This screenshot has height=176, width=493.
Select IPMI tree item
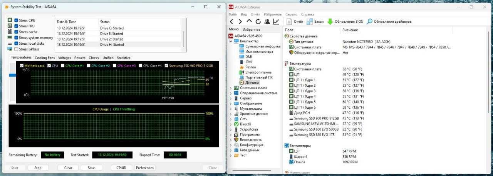tap(246, 62)
